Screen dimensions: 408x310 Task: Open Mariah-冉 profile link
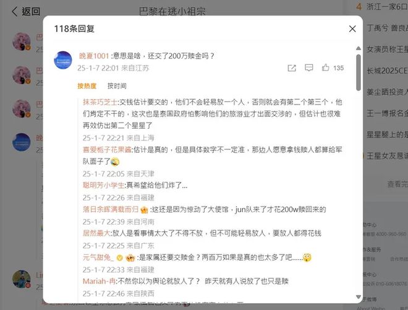point(99,282)
